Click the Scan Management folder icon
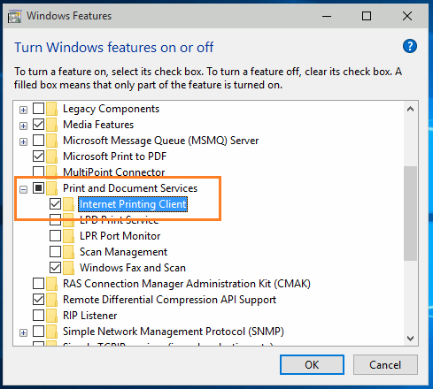Image resolution: width=433 pixels, height=389 pixels. point(68,252)
